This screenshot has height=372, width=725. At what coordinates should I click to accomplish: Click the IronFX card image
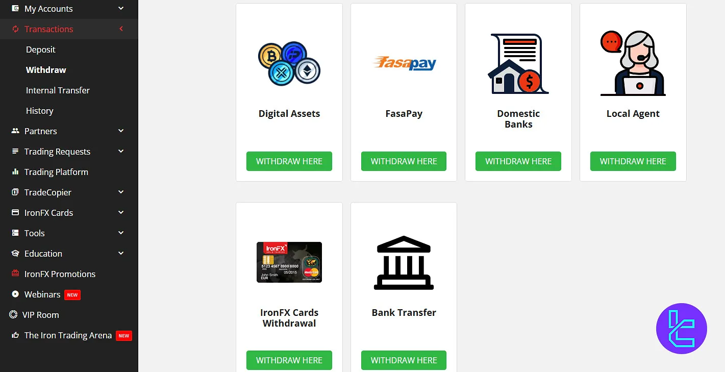point(289,262)
